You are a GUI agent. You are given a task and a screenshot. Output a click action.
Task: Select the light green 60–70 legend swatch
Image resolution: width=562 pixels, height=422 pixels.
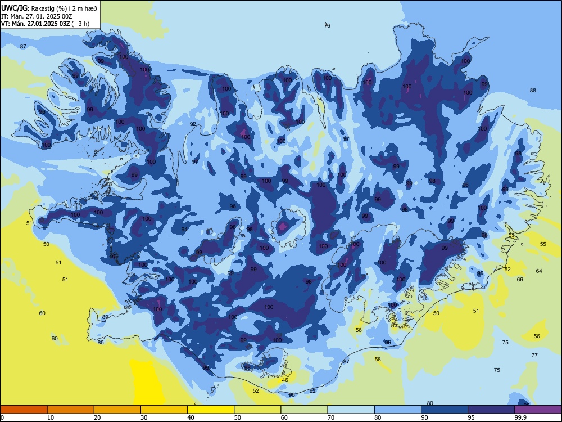304,410
